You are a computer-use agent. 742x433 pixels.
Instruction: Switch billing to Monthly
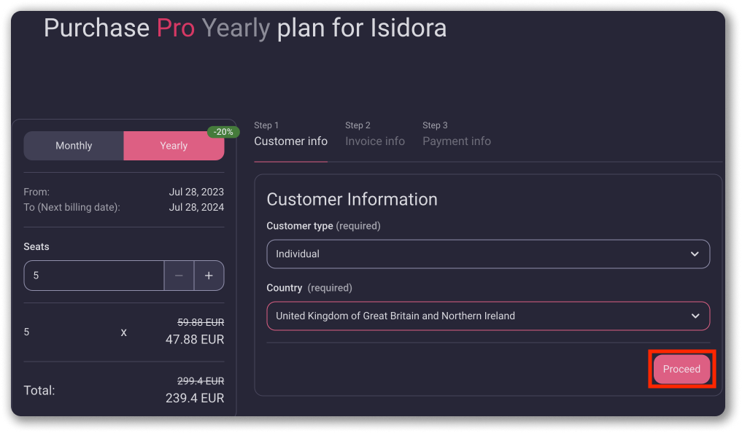[74, 146]
